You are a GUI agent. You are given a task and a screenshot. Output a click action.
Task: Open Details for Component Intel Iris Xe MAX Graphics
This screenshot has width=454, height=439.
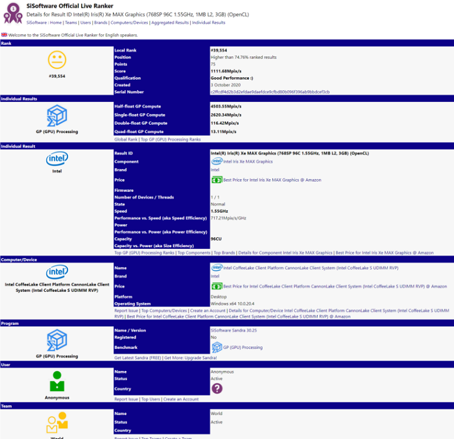[285, 252]
